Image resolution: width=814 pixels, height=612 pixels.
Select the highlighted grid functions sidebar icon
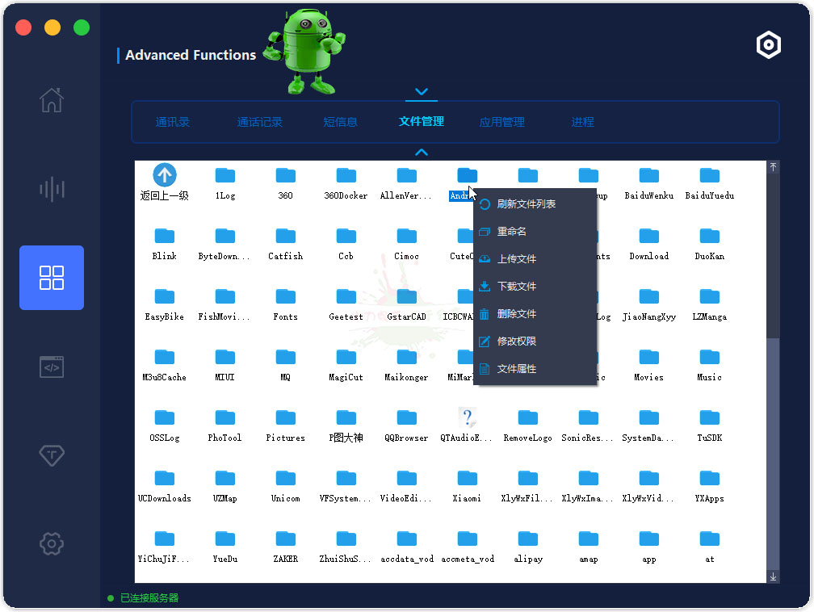click(52, 278)
